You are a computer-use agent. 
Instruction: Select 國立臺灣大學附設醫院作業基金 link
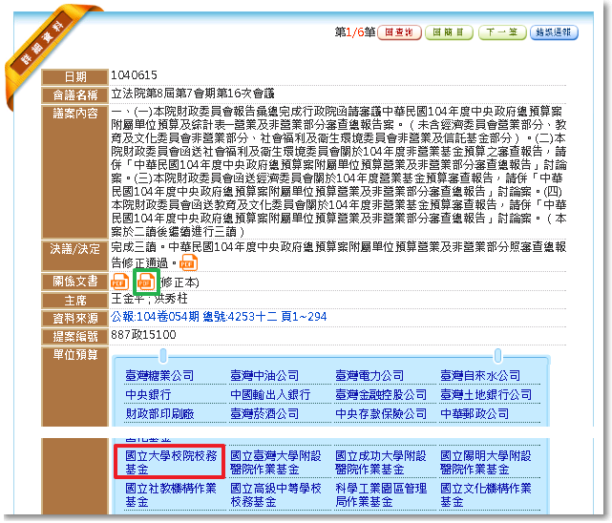[x=275, y=463]
